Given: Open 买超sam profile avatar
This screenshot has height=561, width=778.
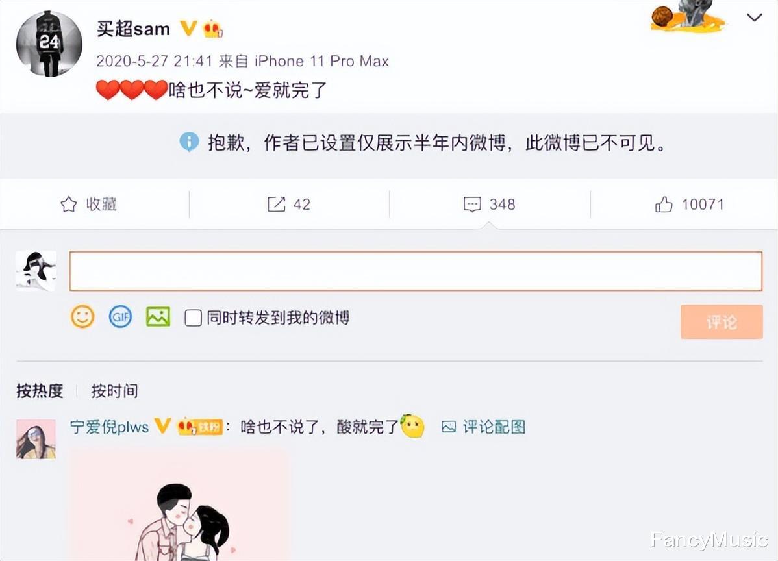Looking at the screenshot, I should pos(49,44).
